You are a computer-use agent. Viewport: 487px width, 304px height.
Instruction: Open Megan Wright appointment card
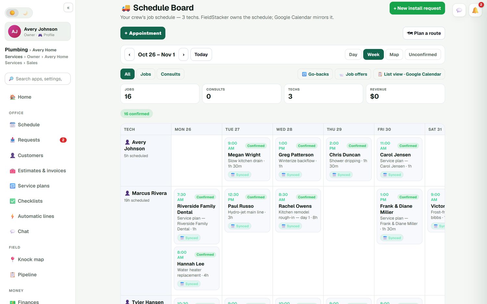(x=247, y=159)
